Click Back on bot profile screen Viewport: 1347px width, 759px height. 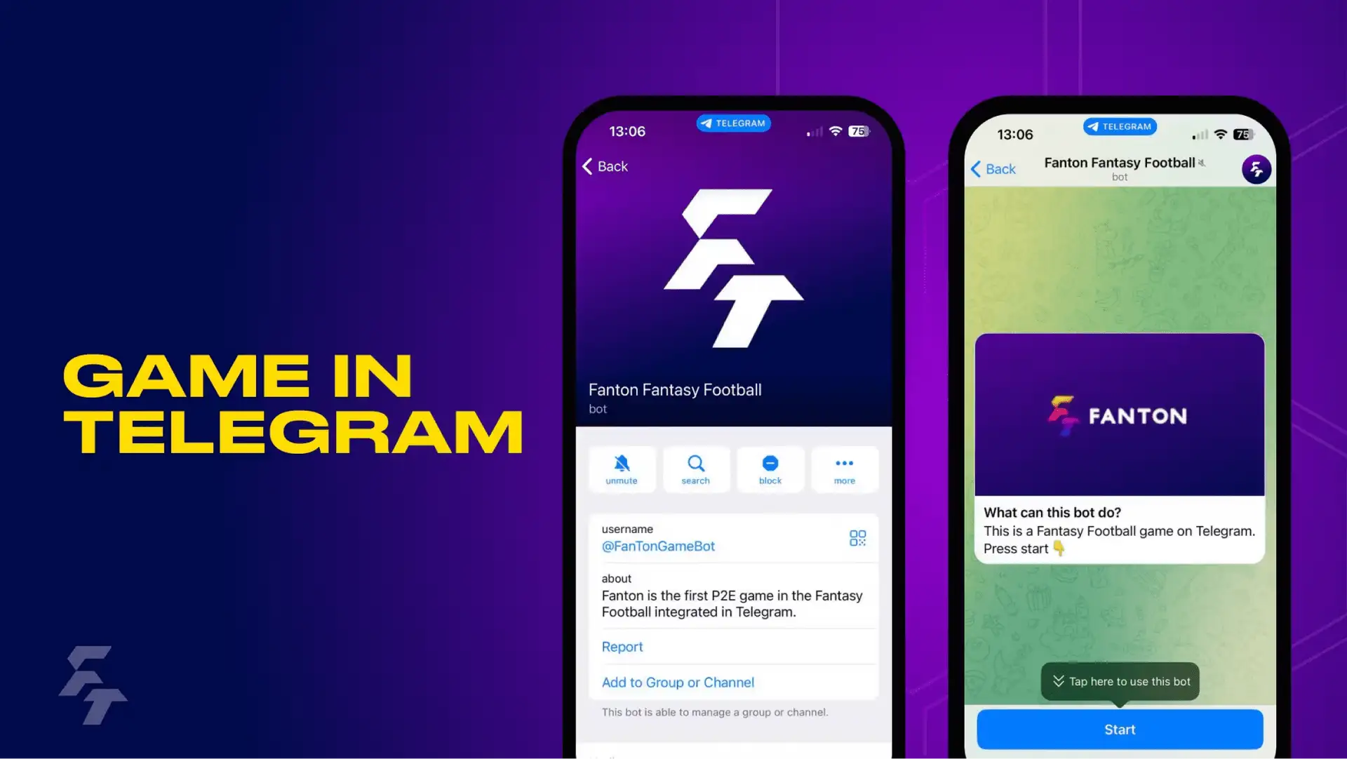tap(604, 166)
